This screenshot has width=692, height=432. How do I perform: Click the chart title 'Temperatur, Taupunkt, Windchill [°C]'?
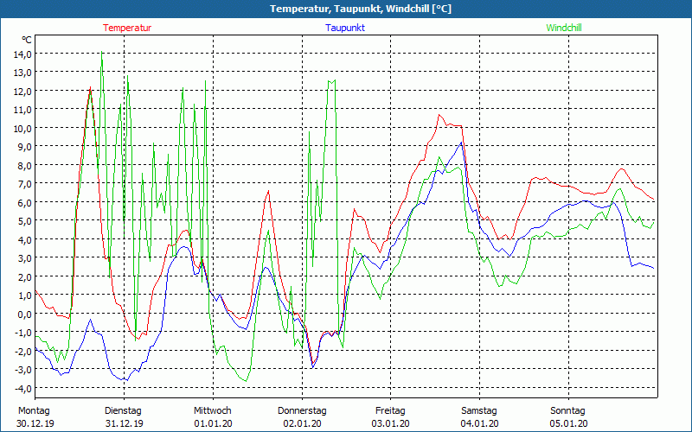point(361,9)
